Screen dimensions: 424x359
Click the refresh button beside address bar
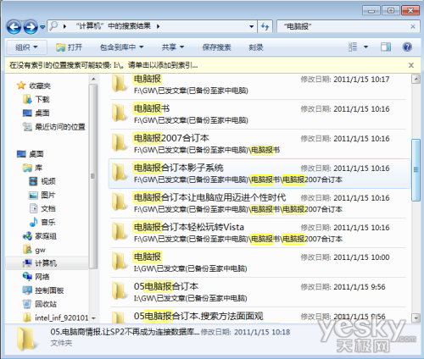click(x=265, y=26)
